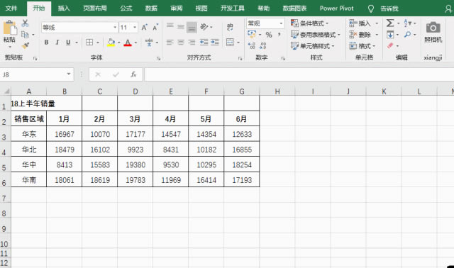454x268 pixels.
Task: Click the insert function fx icon
Action: pos(133,74)
